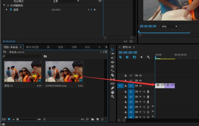
Task: Click the bin search folder icon next to search field
Action: (45, 56)
